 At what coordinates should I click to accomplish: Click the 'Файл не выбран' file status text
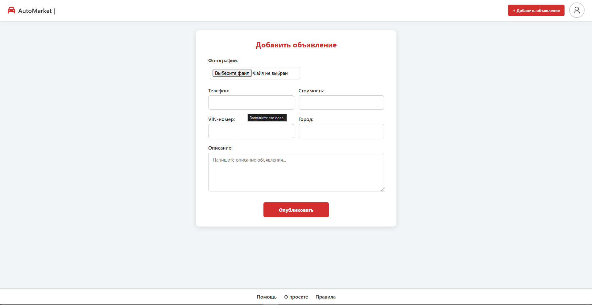270,73
